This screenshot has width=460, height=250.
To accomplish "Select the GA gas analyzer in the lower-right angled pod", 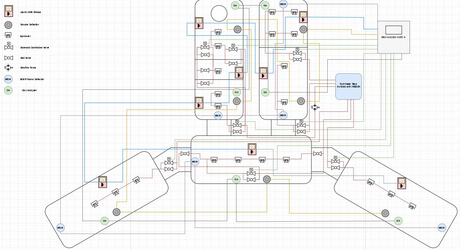I will point(398,221).
